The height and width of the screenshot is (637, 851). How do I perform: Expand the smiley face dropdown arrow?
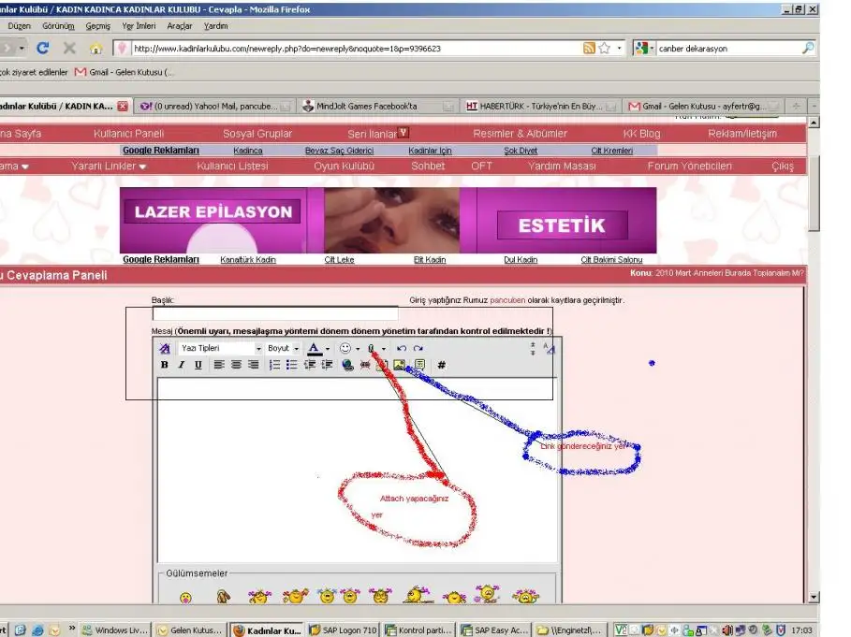[358, 349]
